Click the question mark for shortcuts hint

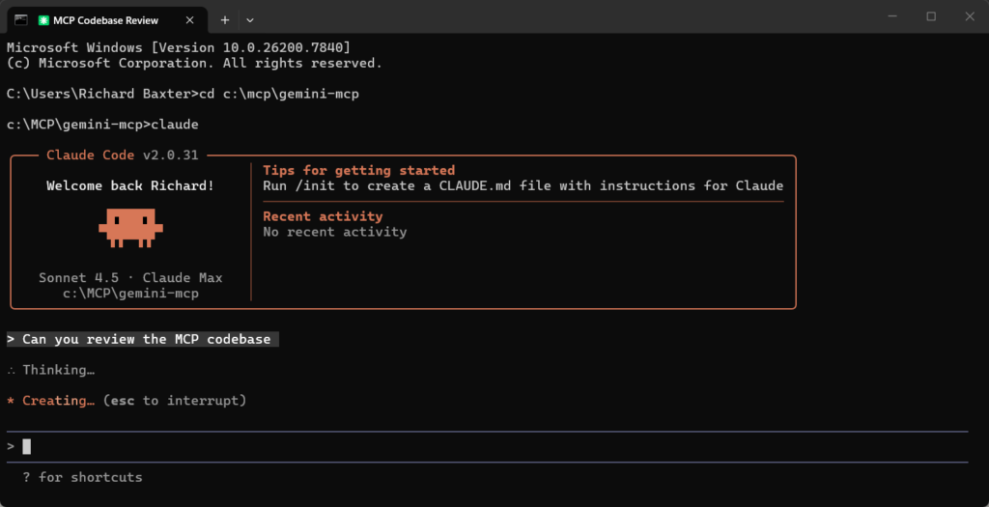[x=26, y=477]
